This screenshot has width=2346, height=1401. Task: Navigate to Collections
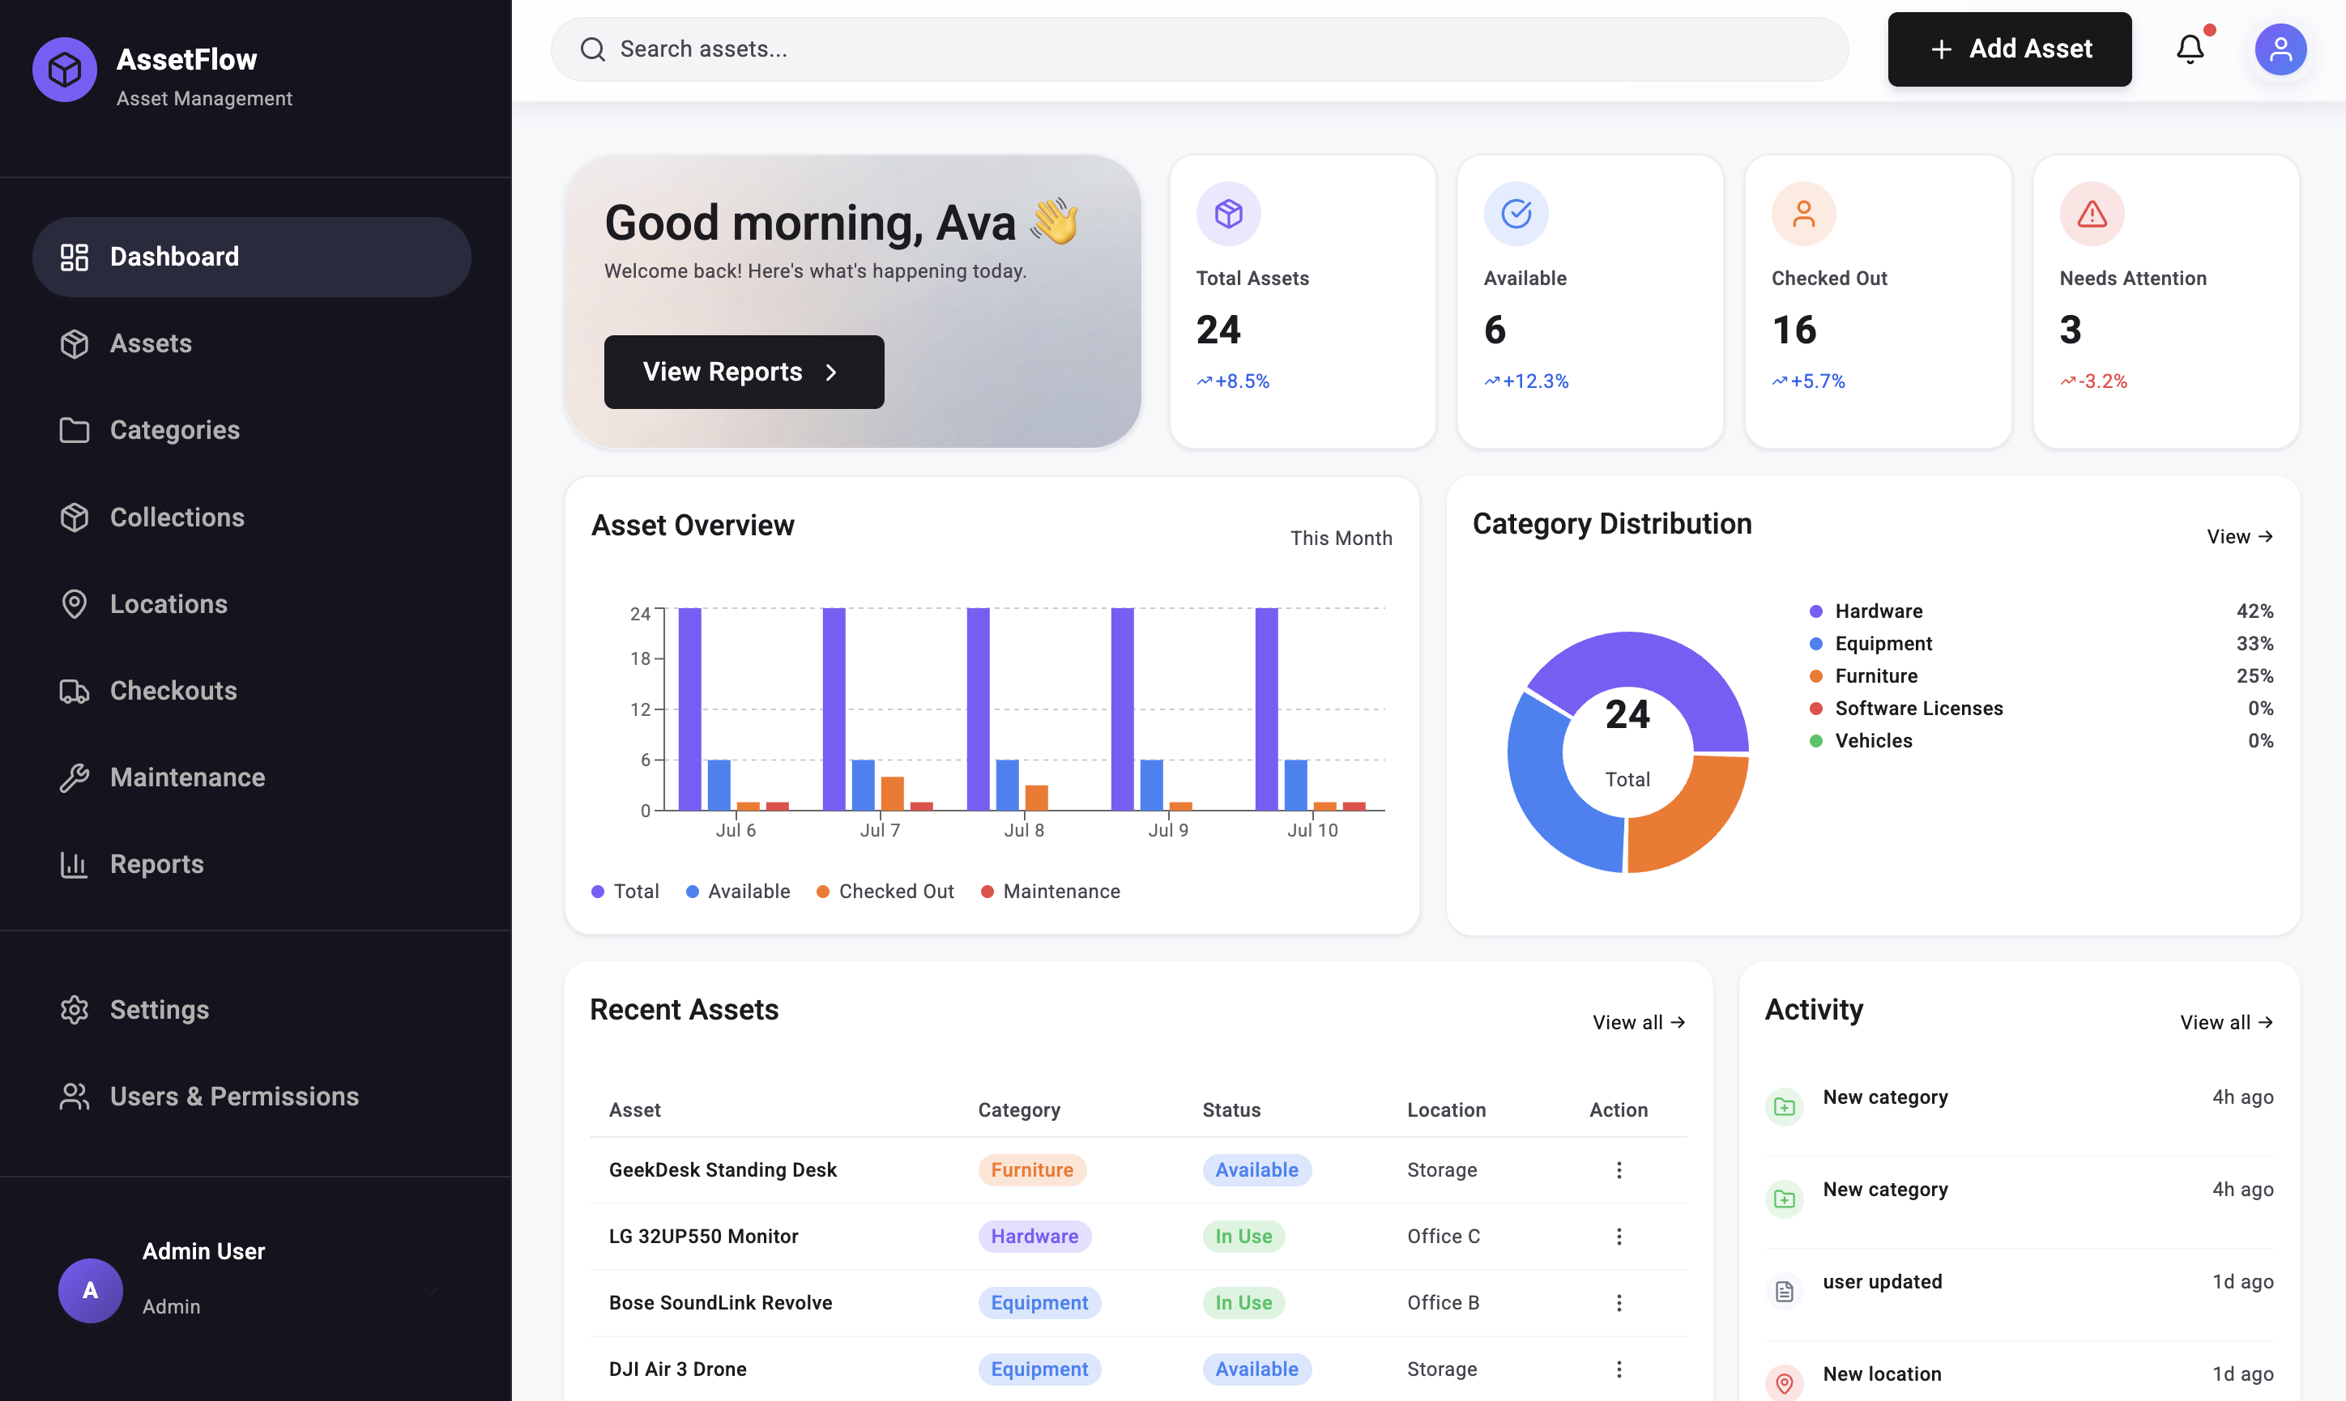tap(251, 517)
